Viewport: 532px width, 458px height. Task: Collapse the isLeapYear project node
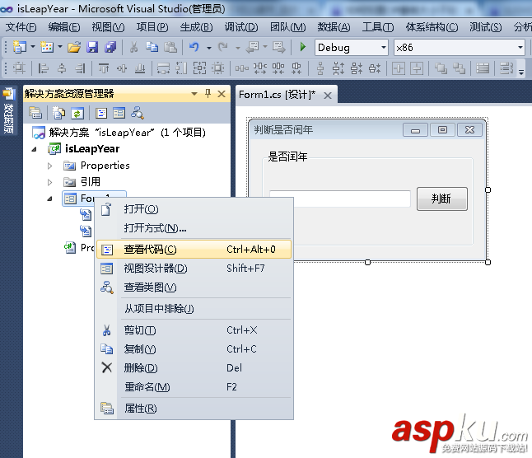[x=34, y=149]
